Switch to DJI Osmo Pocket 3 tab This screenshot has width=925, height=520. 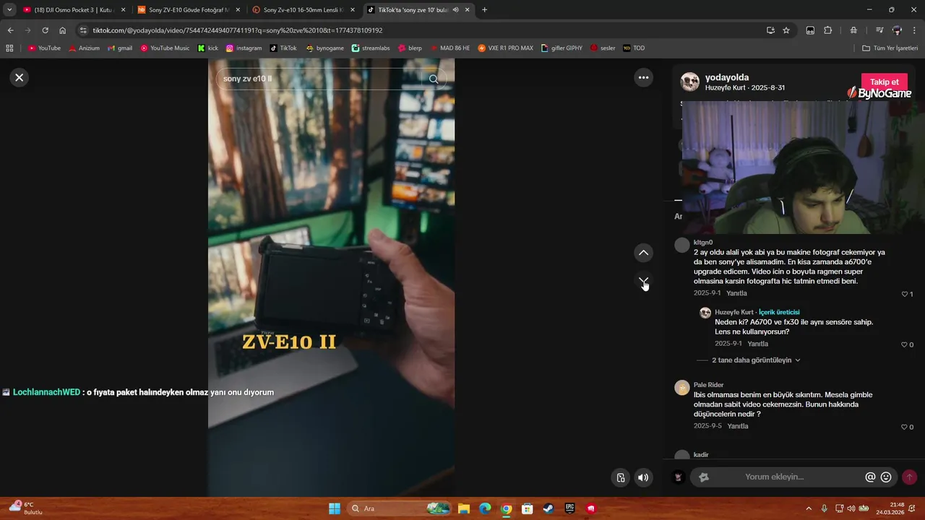click(x=74, y=10)
